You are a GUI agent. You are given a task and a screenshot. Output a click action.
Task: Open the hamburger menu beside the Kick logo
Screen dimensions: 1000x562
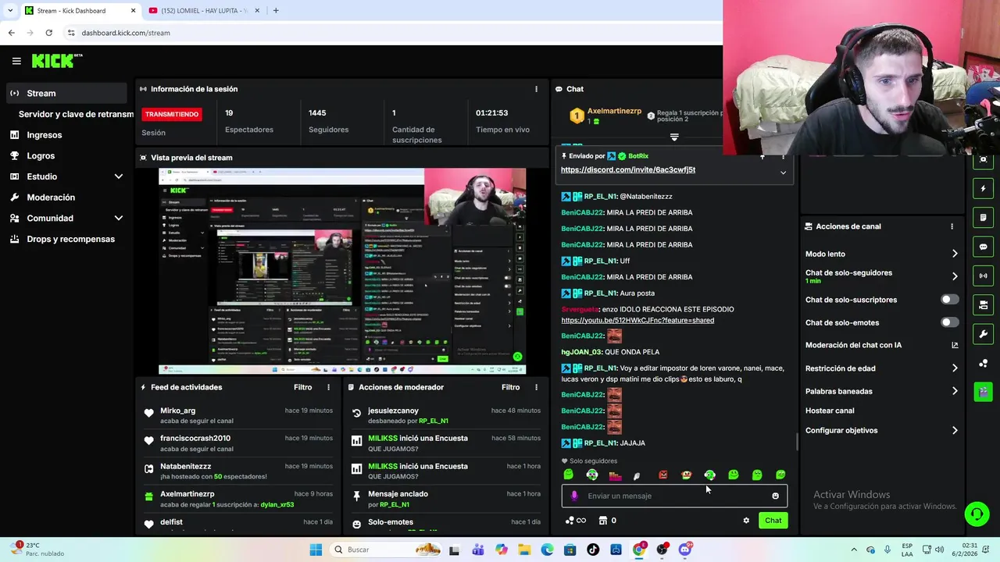pos(16,61)
